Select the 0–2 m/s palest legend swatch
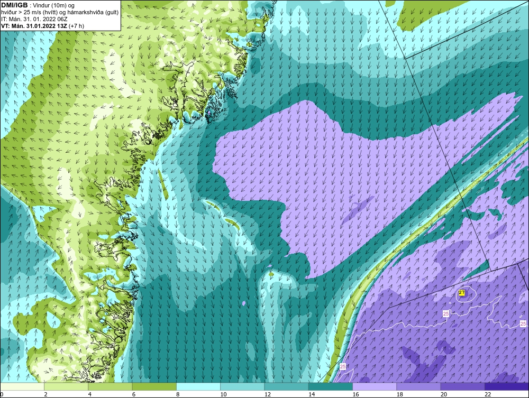Image resolution: width=529 pixels, height=398 pixels. (x=22, y=387)
